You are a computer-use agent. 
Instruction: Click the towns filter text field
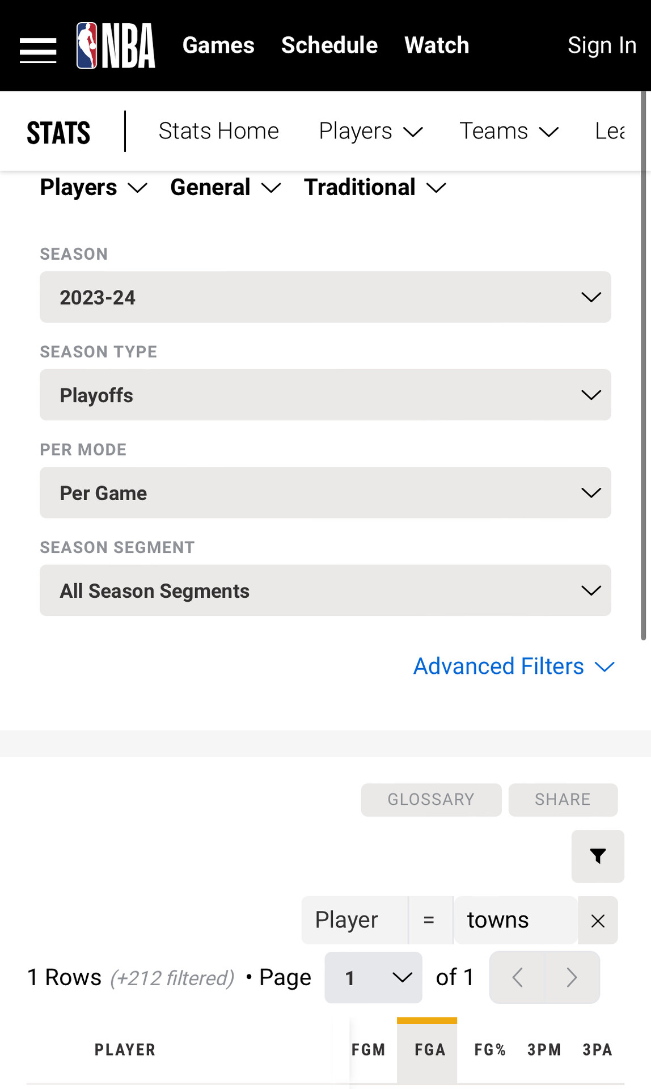click(515, 921)
